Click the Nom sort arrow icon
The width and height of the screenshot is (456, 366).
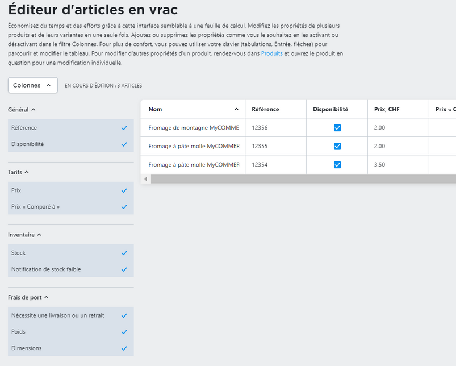tap(236, 109)
